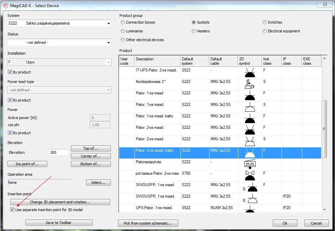Click the User code column header
Viewport: 335px width, 231px height.
[127, 61]
